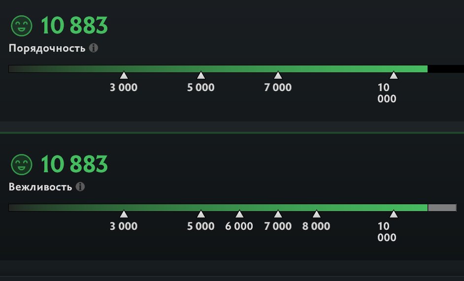
Task: Click the smiley face icon above Порядочность
Action: coord(21,26)
